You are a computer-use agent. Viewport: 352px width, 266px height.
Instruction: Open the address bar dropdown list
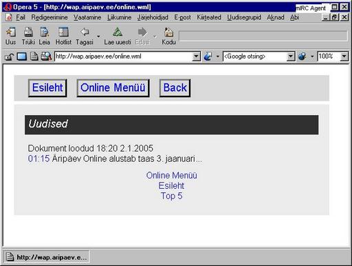(x=197, y=57)
